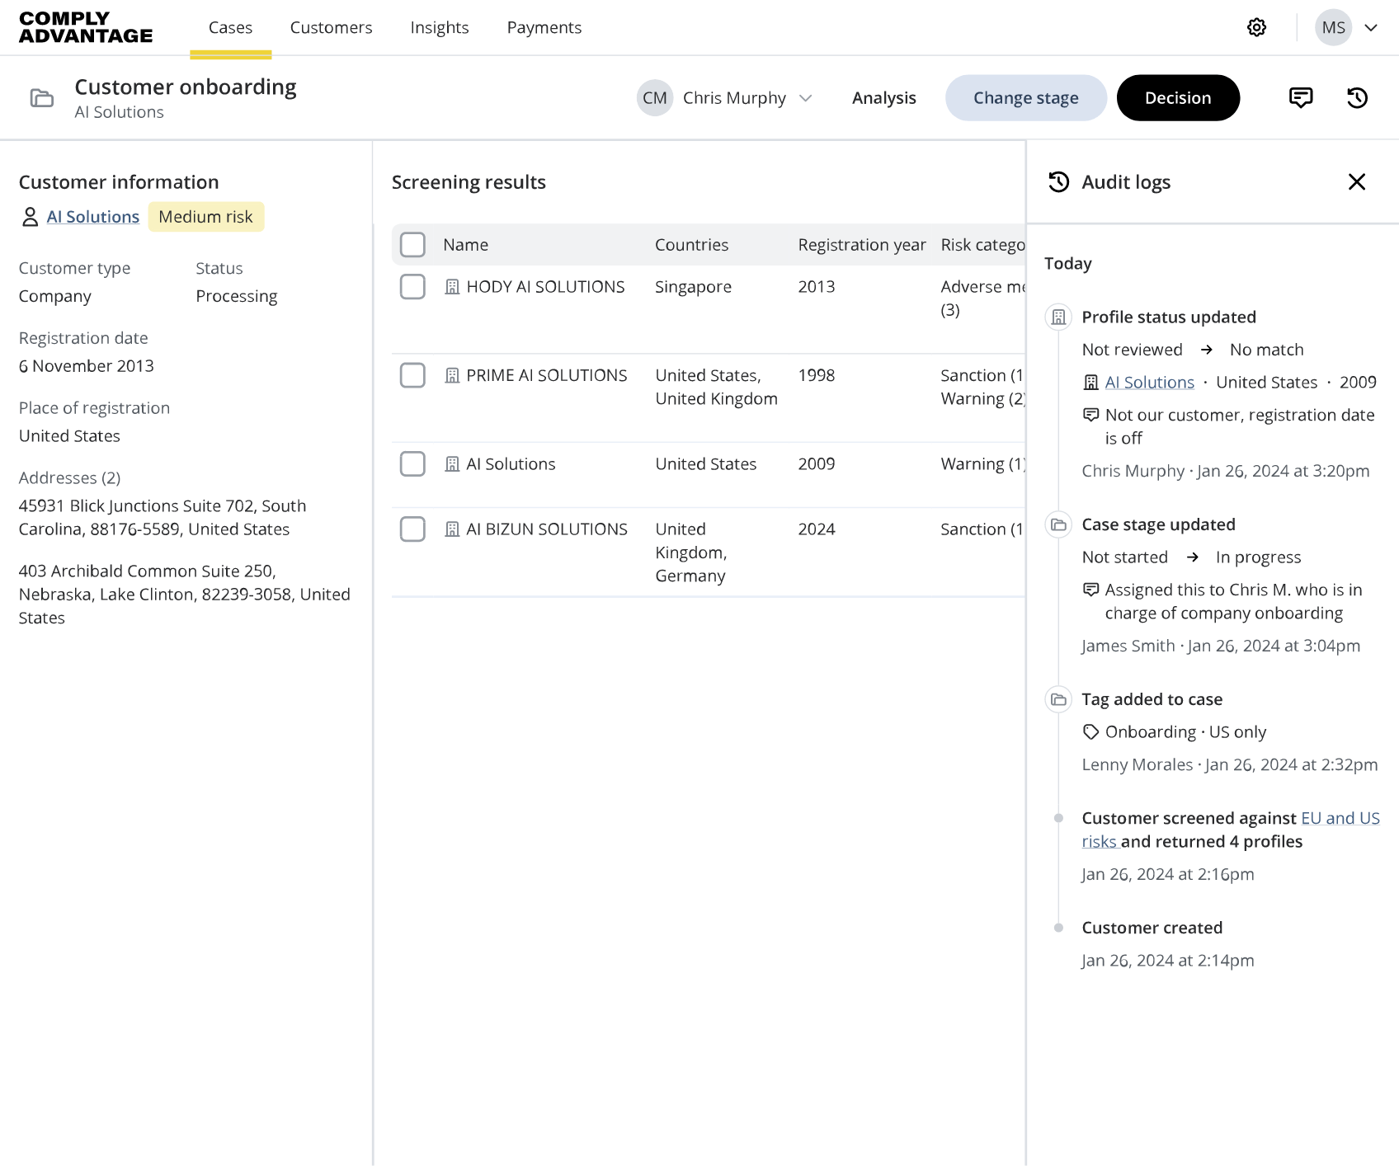This screenshot has height=1166, width=1399.
Task: Open the MS user account menu chevron
Action: 1371,27
